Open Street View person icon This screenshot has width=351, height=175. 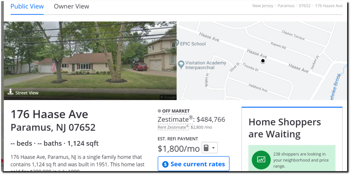click(11, 92)
